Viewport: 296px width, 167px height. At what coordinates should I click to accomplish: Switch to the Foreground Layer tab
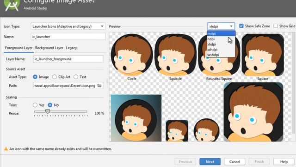[x=18, y=48]
